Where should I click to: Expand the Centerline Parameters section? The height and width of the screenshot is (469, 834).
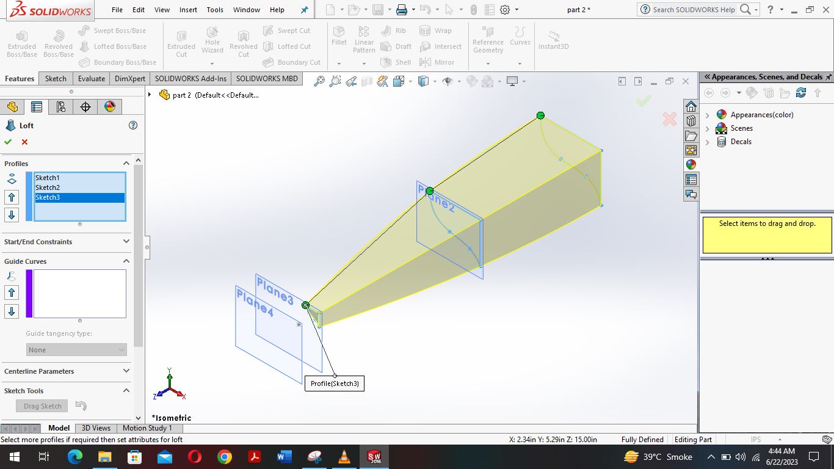126,371
